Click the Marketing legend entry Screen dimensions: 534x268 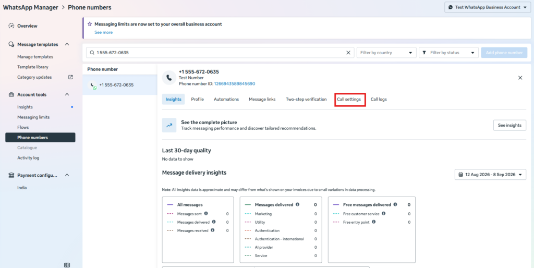263,214
